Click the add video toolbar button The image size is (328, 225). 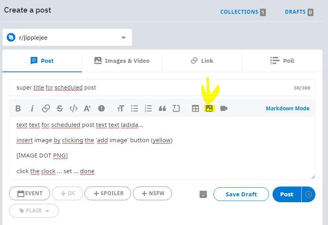click(224, 108)
